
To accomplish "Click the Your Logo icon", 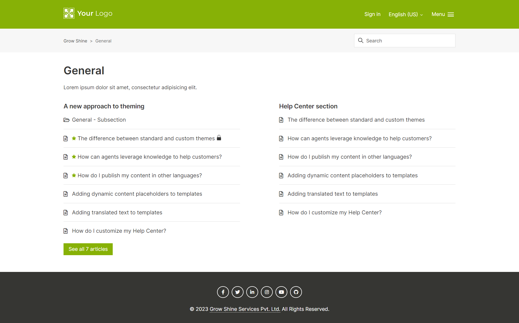I will click(x=69, y=13).
